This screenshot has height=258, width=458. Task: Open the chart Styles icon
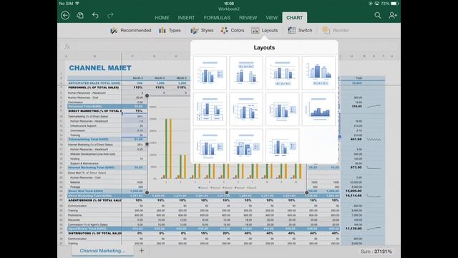pos(194,30)
